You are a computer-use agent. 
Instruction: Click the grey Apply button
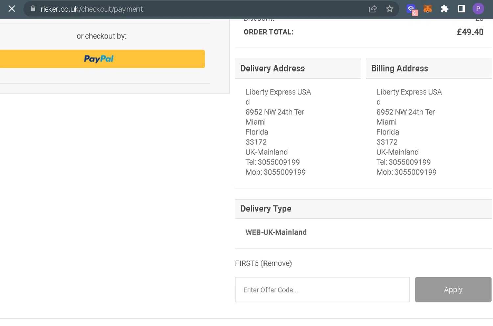pyautogui.click(x=453, y=290)
